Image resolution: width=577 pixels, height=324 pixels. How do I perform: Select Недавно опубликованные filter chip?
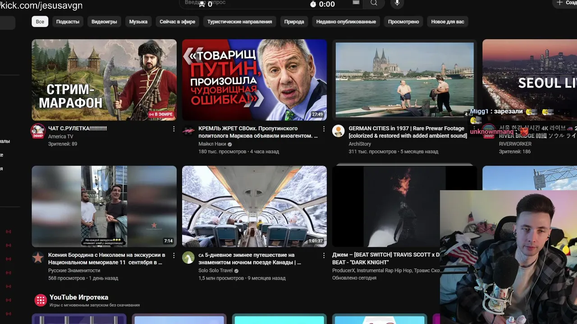click(x=346, y=22)
